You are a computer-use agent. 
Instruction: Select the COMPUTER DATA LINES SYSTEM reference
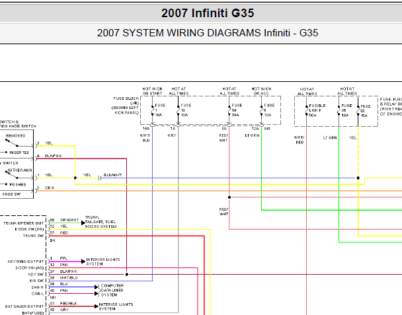(x=112, y=290)
